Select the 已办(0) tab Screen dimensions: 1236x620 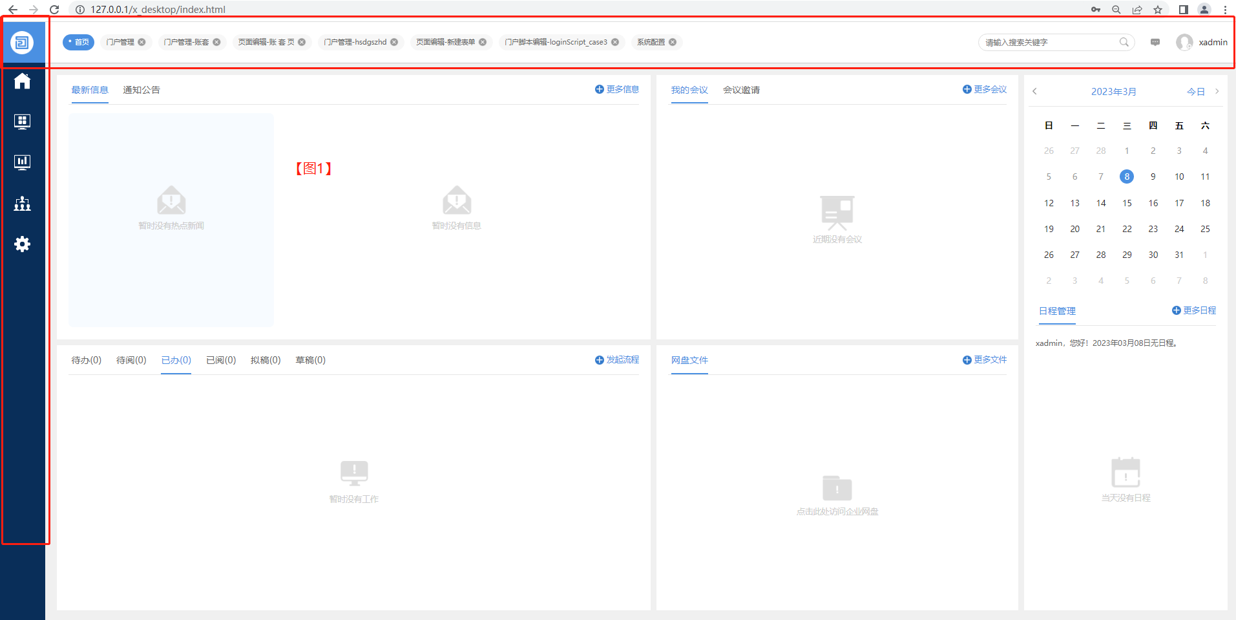coord(176,360)
